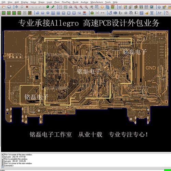Open the View menu
Viewport: 171px width, 171px height.
point(10,2)
